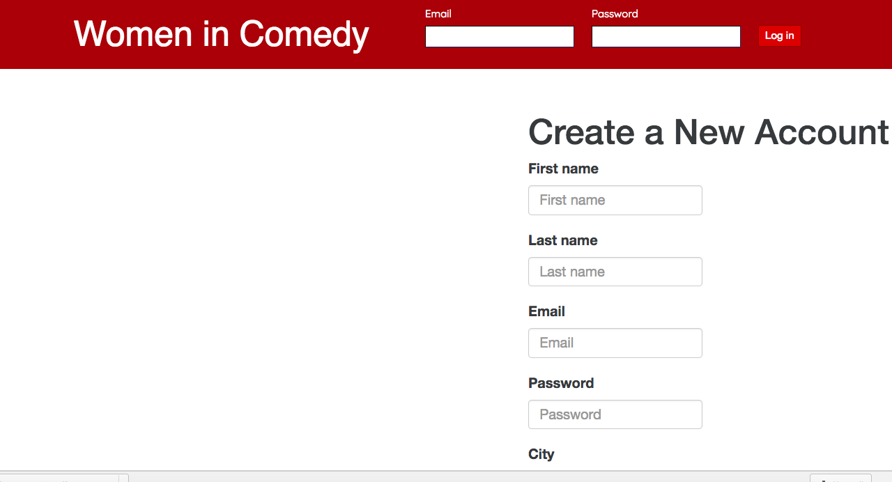Focus the Password field in the red header

[x=666, y=37]
